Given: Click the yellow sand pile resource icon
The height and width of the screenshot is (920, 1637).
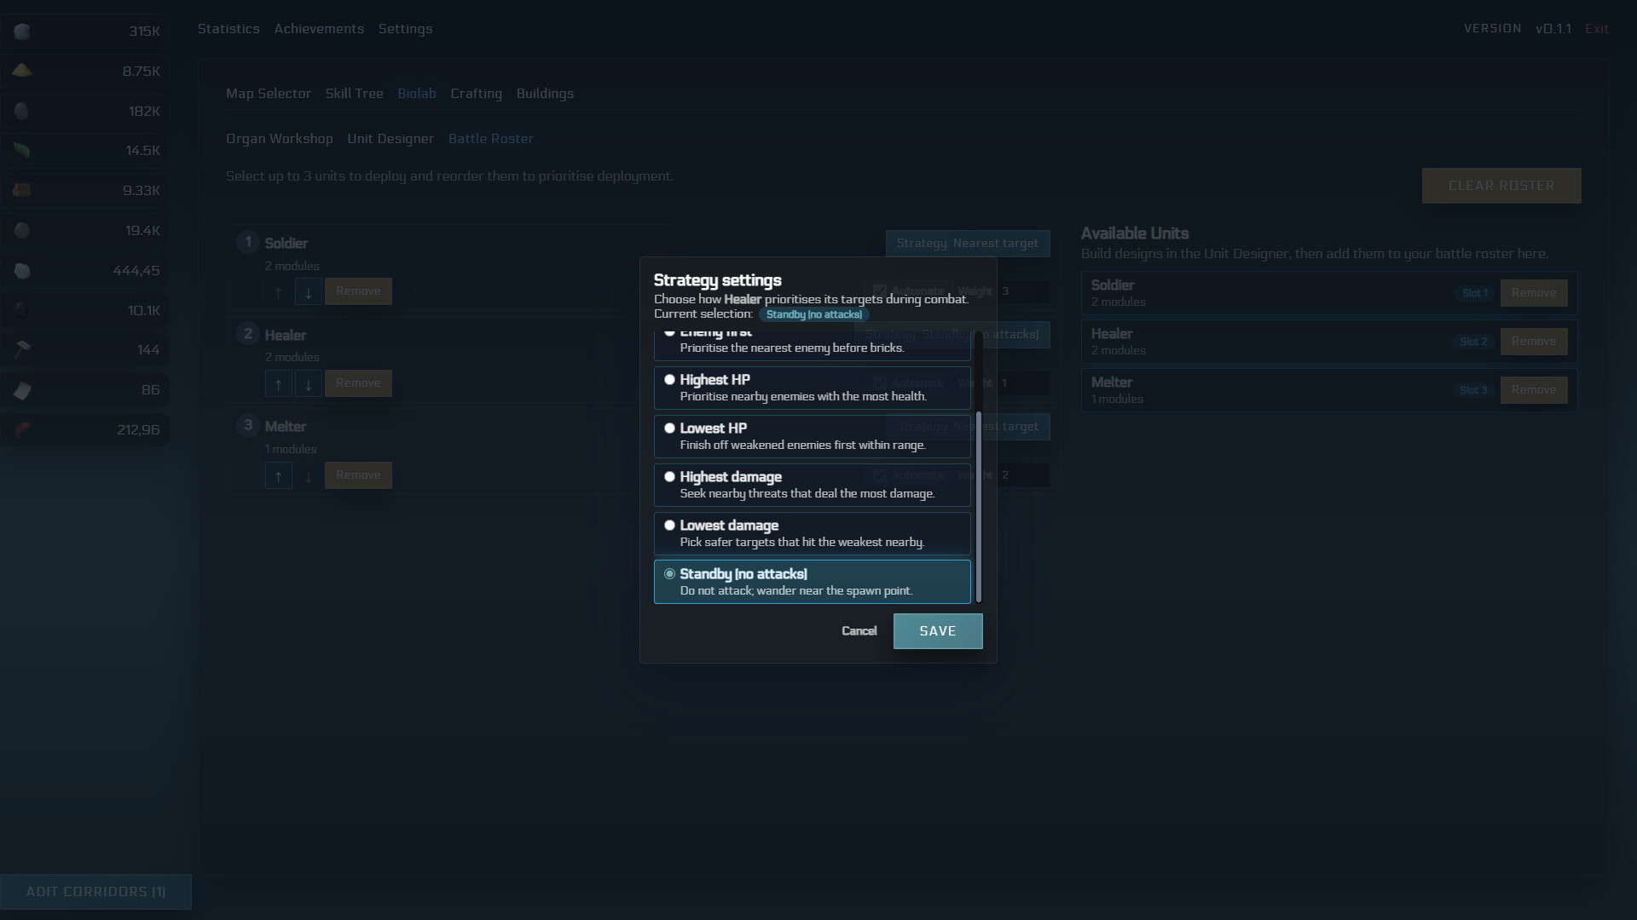Looking at the screenshot, I should (23, 72).
